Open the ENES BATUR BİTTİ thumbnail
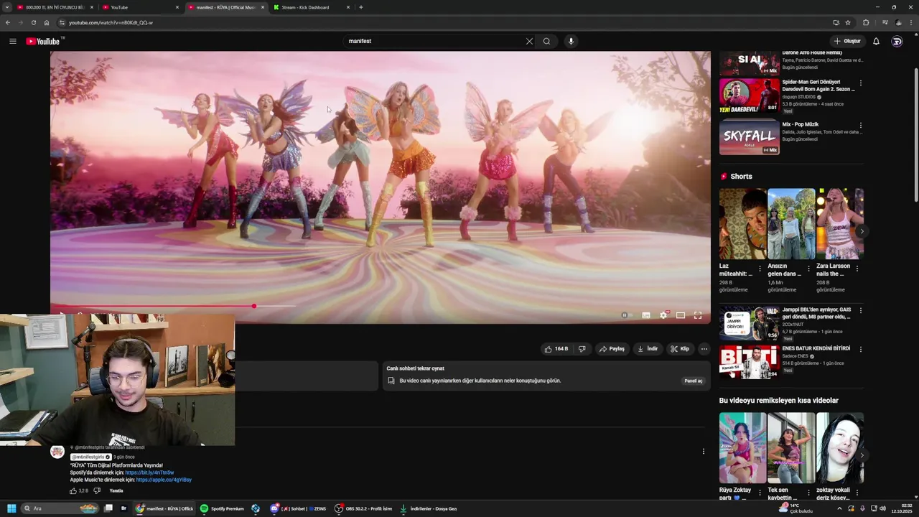The width and height of the screenshot is (919, 517). pos(750,362)
